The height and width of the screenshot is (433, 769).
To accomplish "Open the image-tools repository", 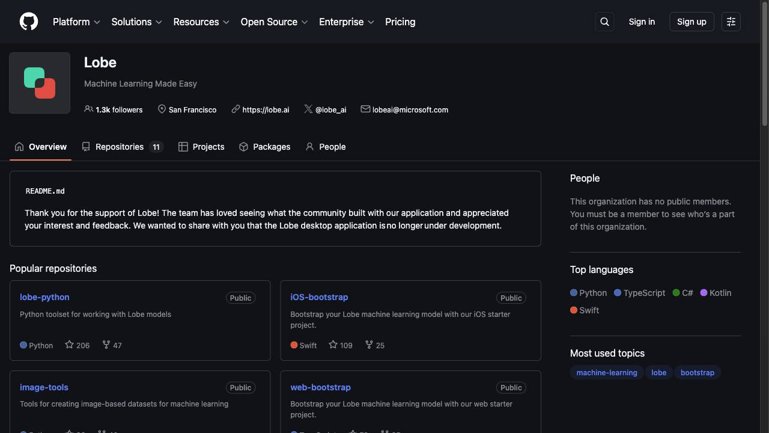I will pyautogui.click(x=44, y=387).
